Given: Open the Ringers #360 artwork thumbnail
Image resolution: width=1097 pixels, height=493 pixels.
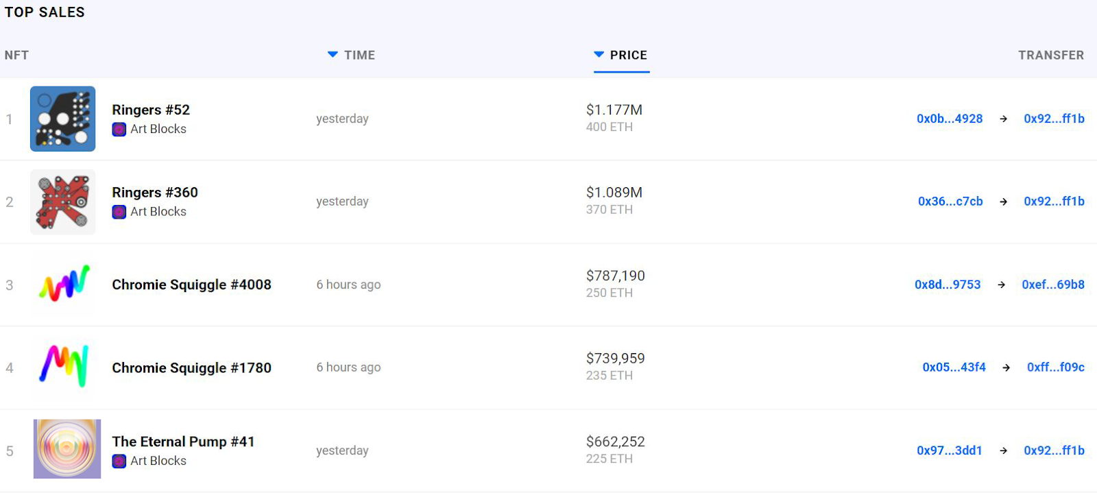Looking at the screenshot, I should coord(62,202).
